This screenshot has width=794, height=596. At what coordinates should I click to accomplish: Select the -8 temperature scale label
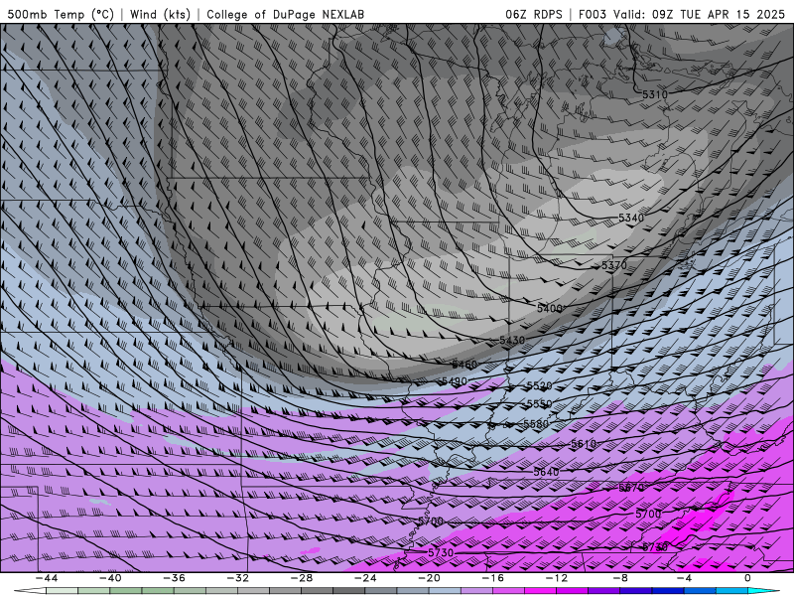(620, 578)
